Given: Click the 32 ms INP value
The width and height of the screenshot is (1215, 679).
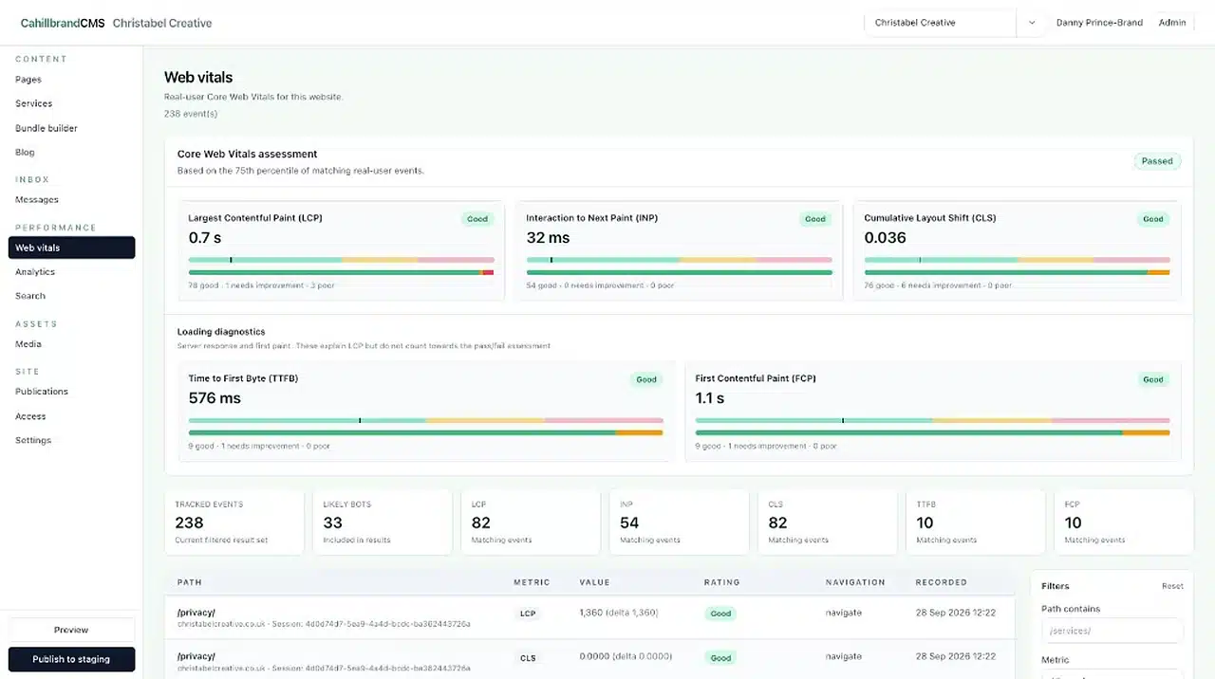Looking at the screenshot, I should coord(549,238).
